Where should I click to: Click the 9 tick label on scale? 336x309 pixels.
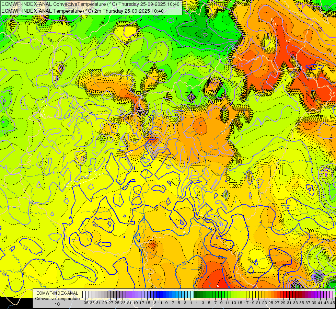tap(221, 303)
